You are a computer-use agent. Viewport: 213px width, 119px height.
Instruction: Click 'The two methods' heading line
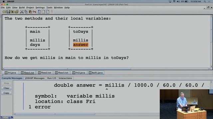point(58,19)
